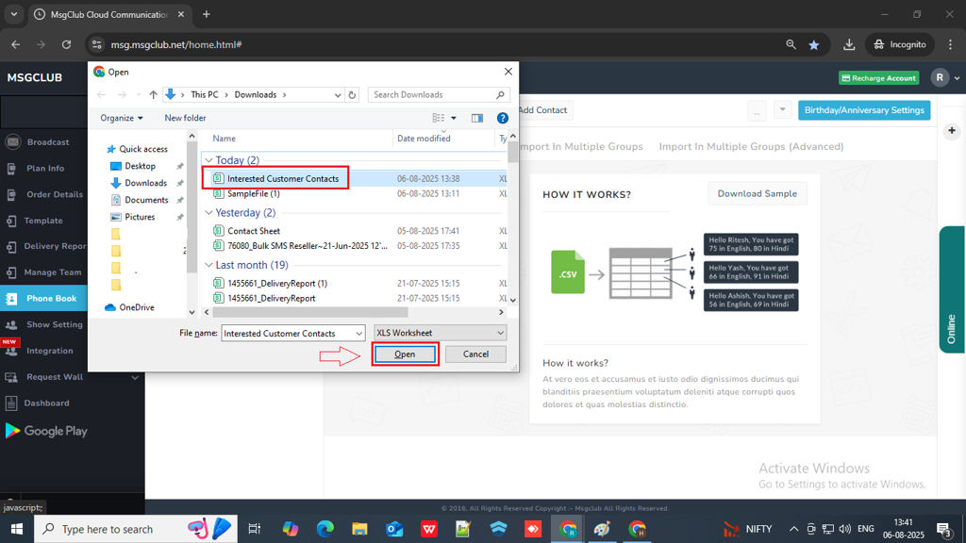Screen dimensions: 966x543
Task: Click the Google Play badge
Action: click(46, 431)
